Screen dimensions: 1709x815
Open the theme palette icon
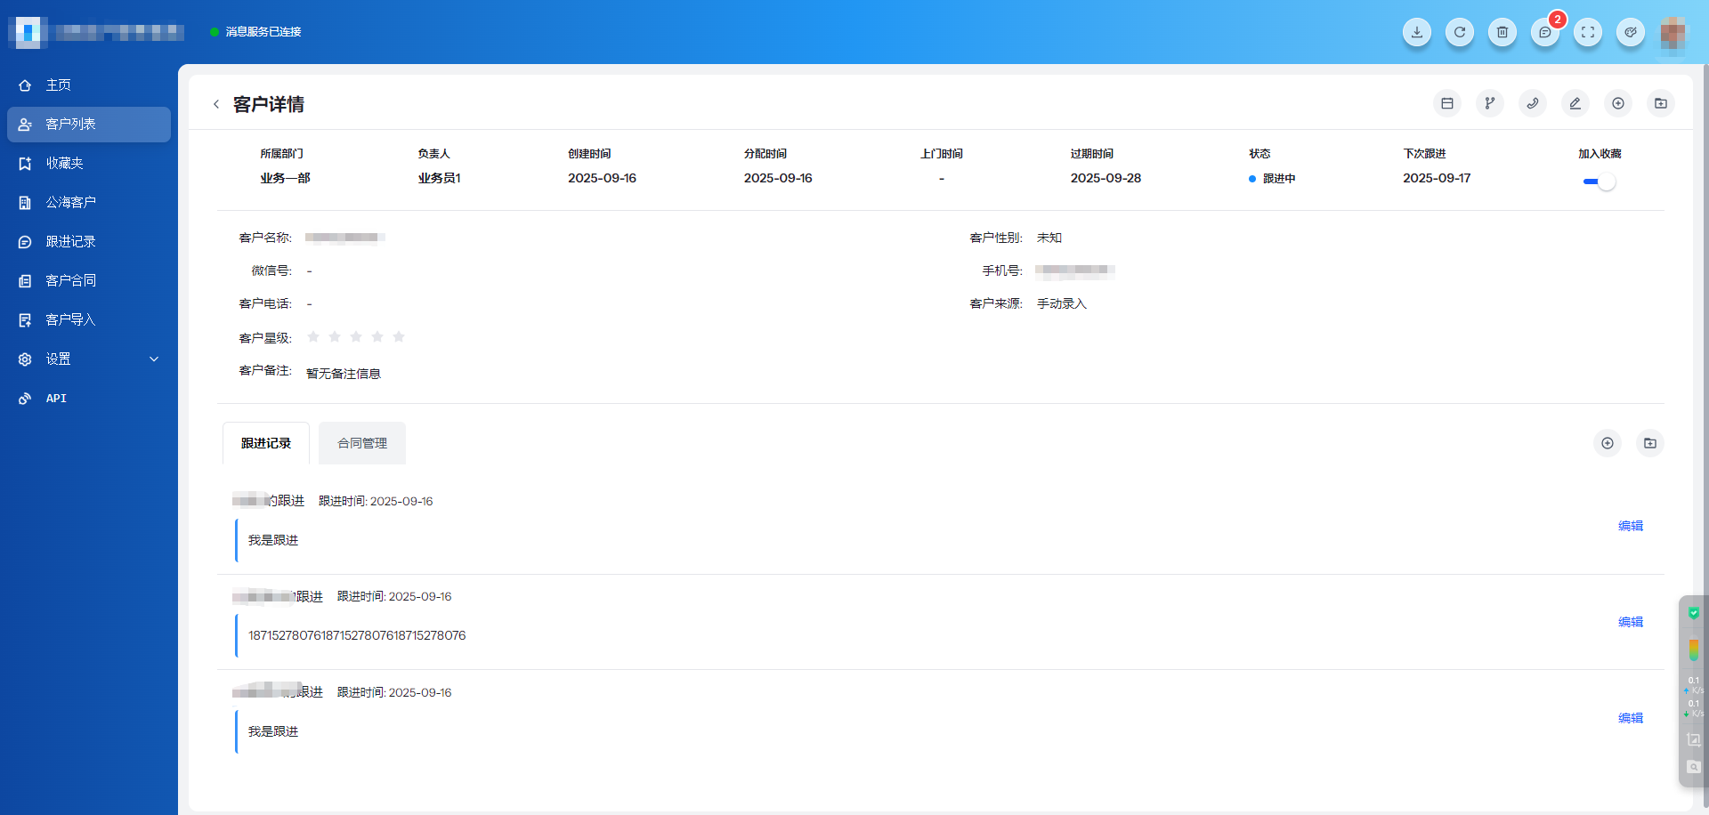[x=1631, y=32]
